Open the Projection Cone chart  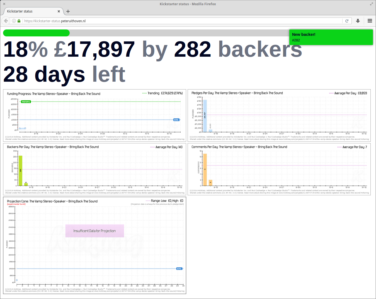tap(94, 245)
